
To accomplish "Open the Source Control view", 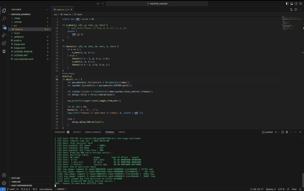I will pyautogui.click(x=4, y=27).
